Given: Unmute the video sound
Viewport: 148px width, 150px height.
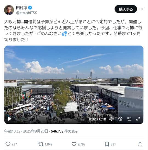Looking at the screenshot, I should 111,119.
